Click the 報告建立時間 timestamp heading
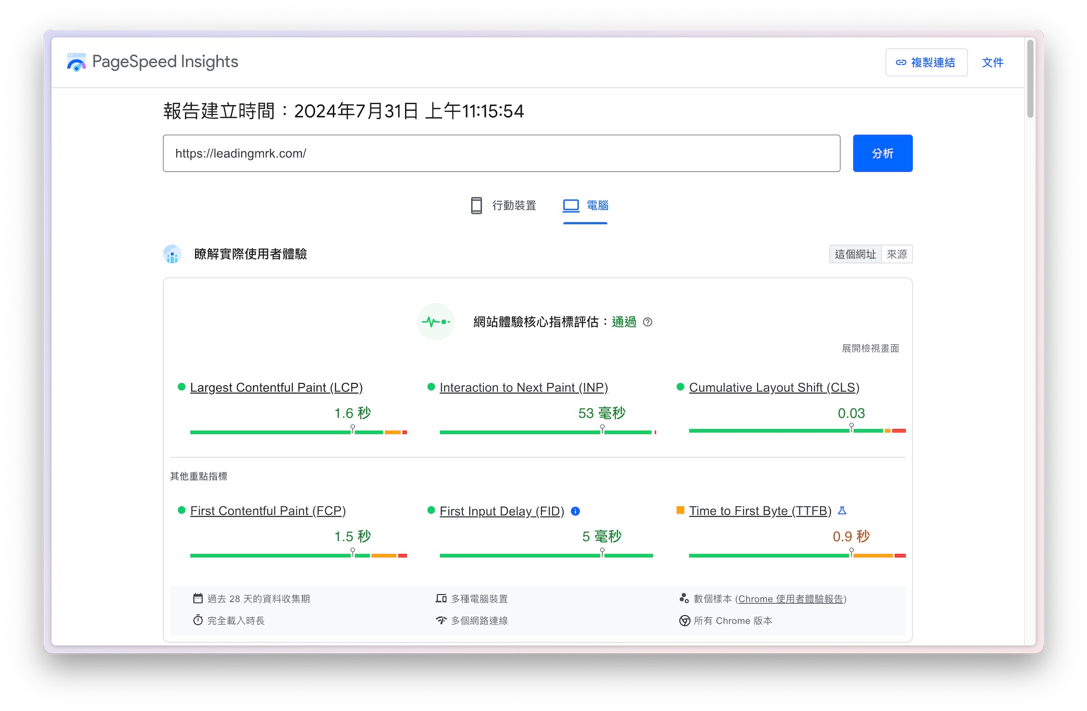The width and height of the screenshot is (1087, 711). (343, 111)
